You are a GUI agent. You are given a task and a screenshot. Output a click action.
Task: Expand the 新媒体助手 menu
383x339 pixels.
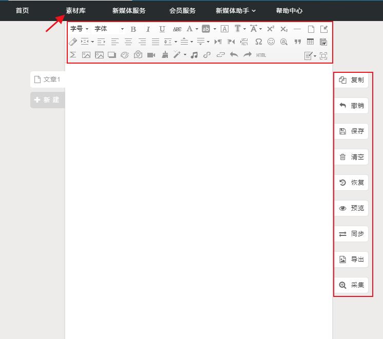tap(236, 10)
